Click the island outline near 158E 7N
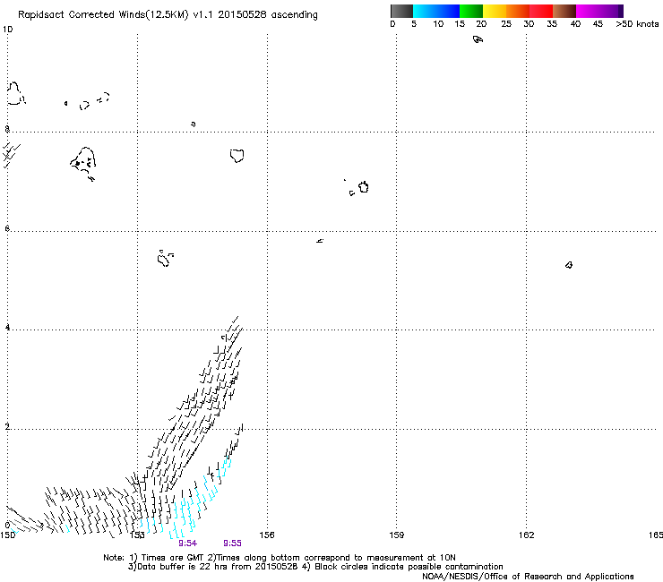663x582 pixels. 363,187
